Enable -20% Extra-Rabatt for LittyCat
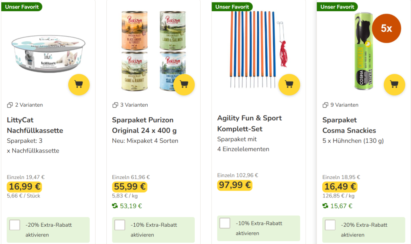Viewport: 411px width, 244px height. coord(15,225)
